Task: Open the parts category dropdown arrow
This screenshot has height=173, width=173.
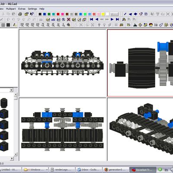Action: coord(11,90)
